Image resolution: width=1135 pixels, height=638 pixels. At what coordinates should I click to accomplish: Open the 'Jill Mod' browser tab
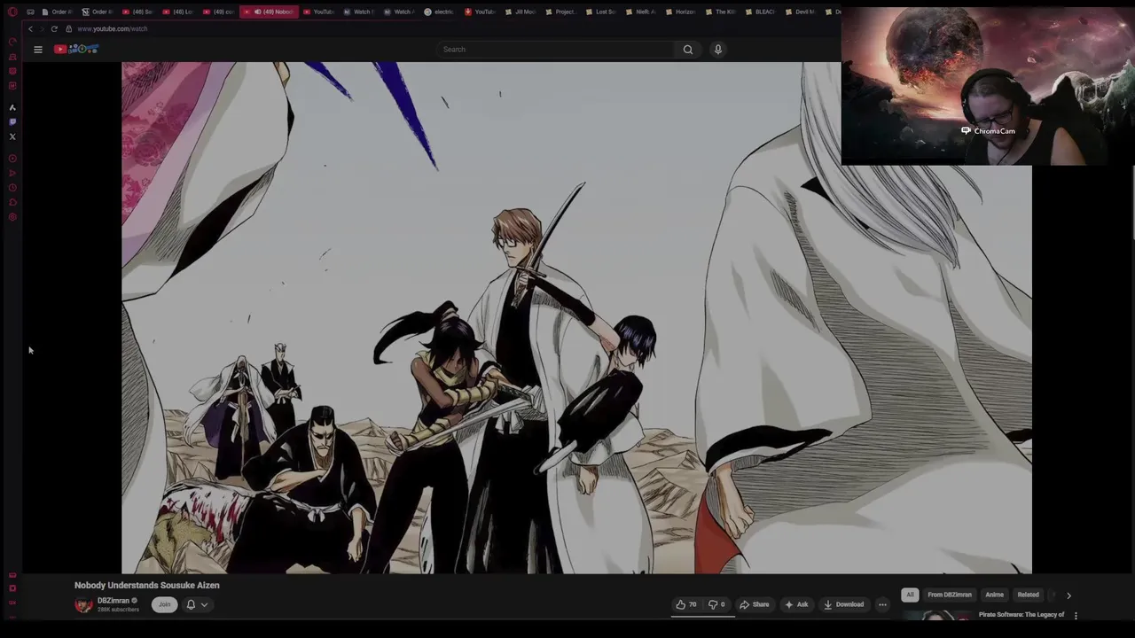[521, 12]
